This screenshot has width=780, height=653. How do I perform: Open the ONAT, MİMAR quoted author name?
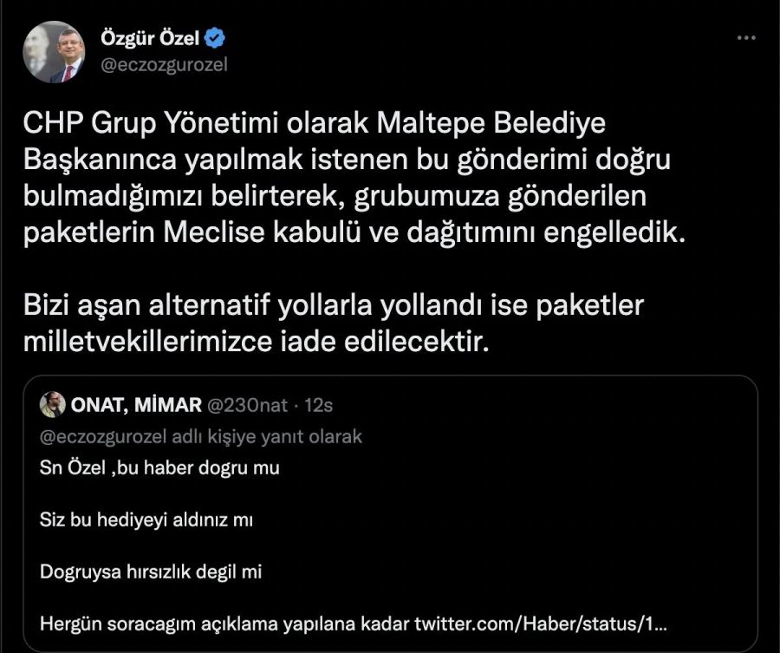pos(135,405)
